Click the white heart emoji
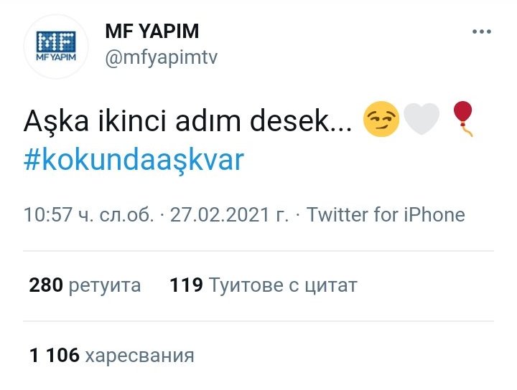The width and height of the screenshot is (517, 390). click(x=422, y=120)
